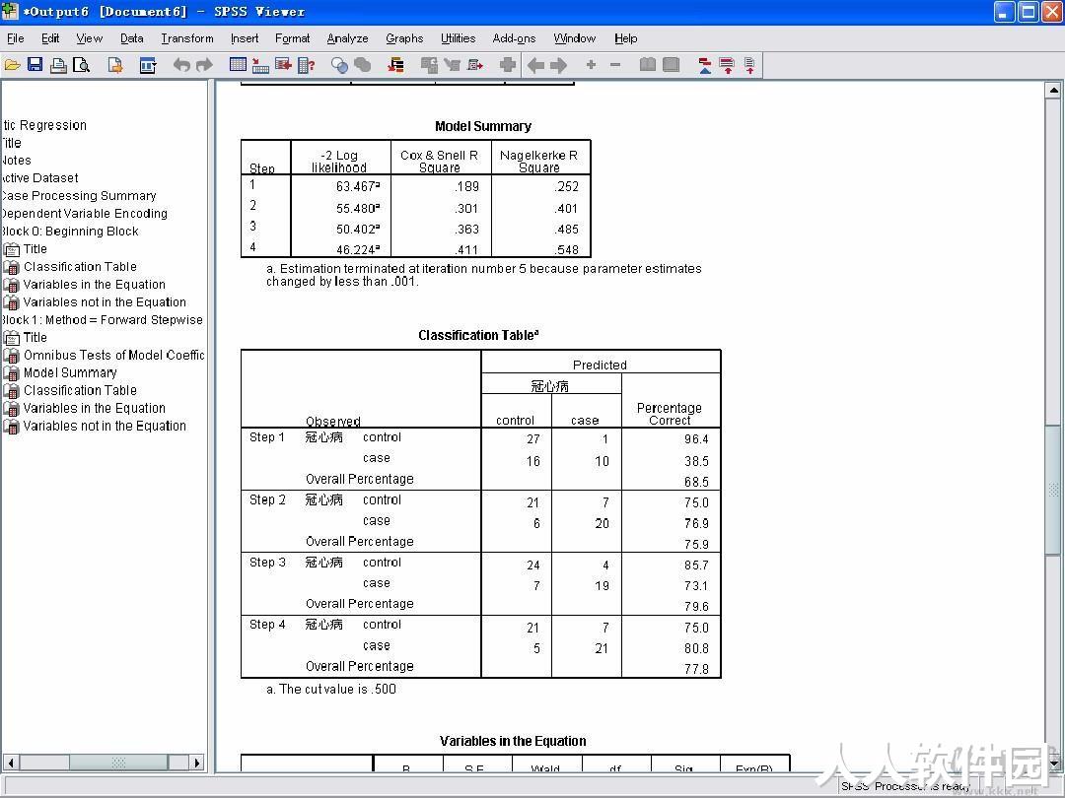Open the Transform menu
The height and width of the screenshot is (798, 1065).
click(x=186, y=38)
